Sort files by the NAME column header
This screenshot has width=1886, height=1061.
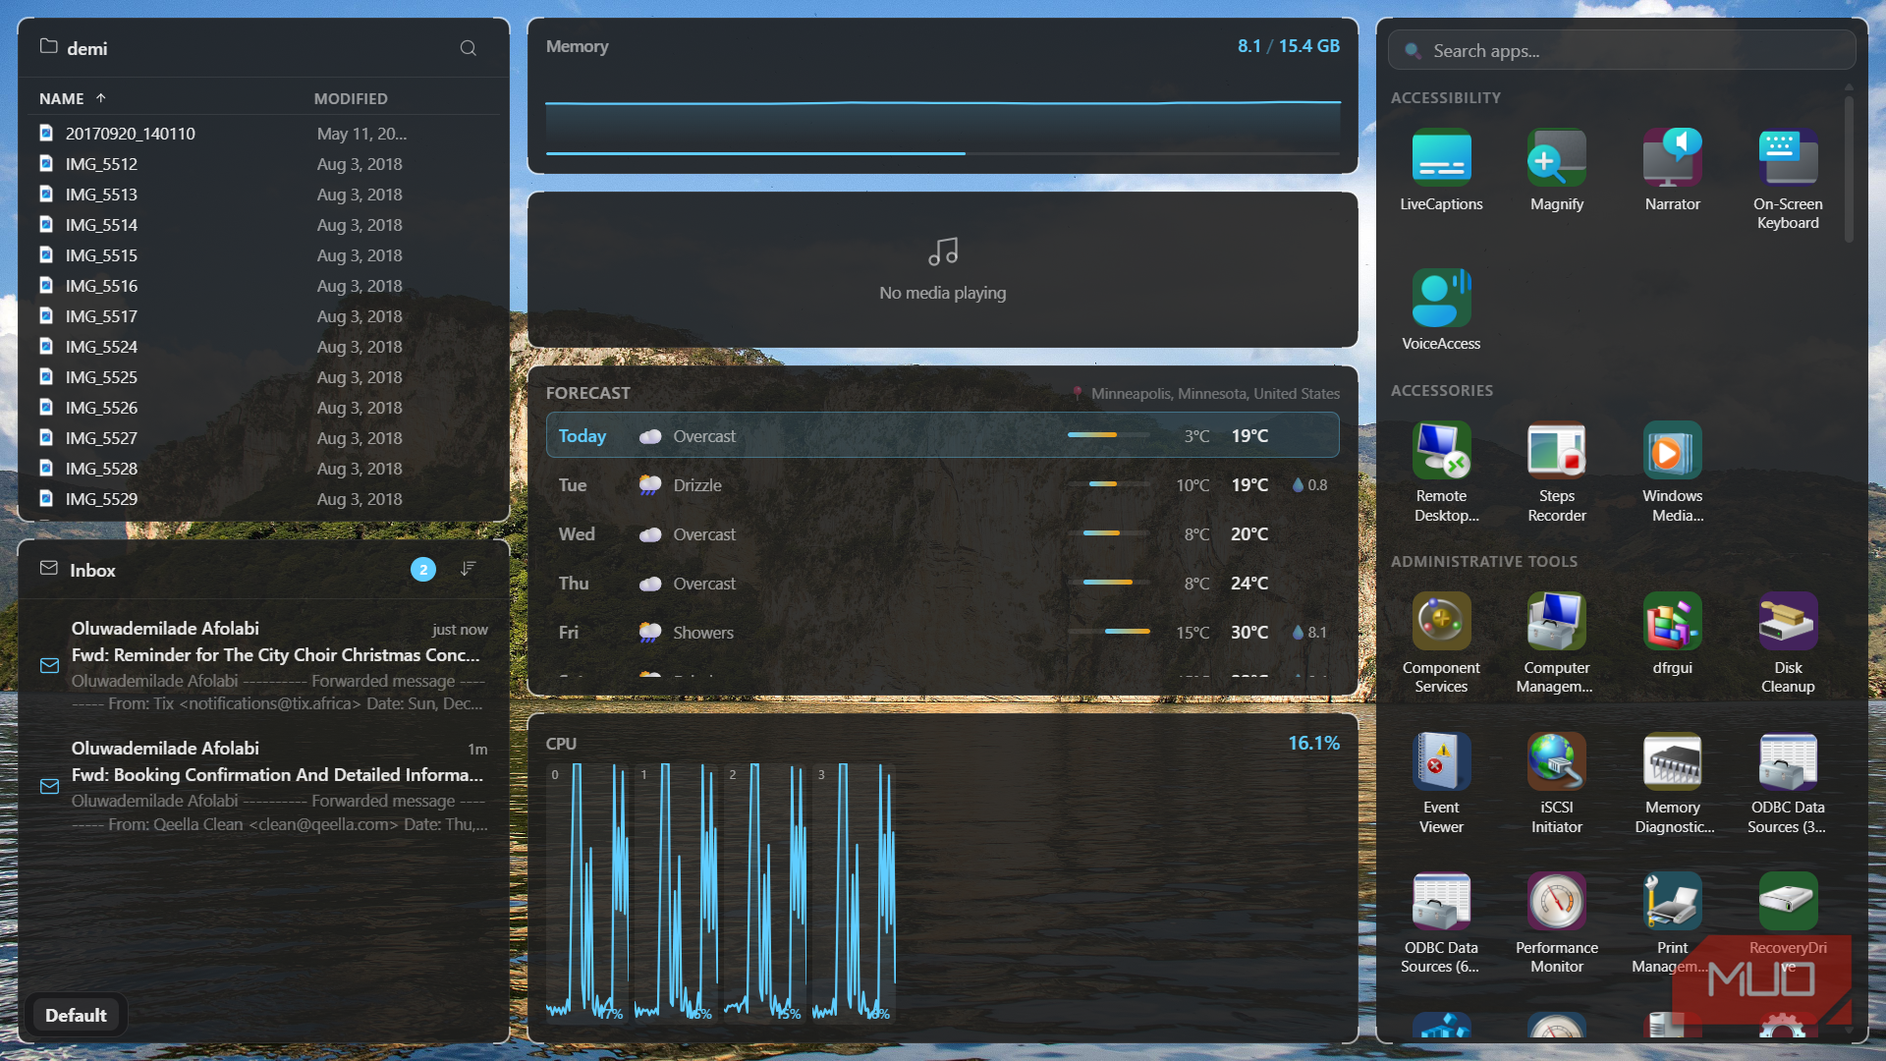click(x=73, y=98)
